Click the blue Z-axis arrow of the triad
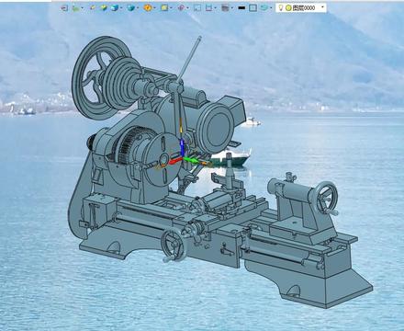Image resolution: width=404 pixels, height=331 pixels. tap(182, 148)
